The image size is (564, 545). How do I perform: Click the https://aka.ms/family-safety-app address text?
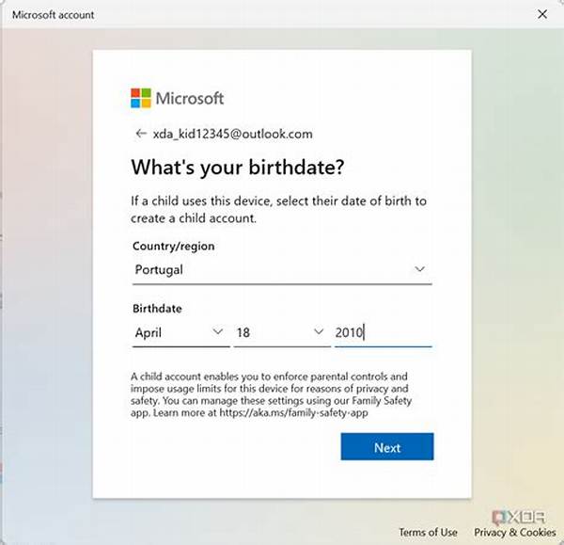(x=293, y=413)
